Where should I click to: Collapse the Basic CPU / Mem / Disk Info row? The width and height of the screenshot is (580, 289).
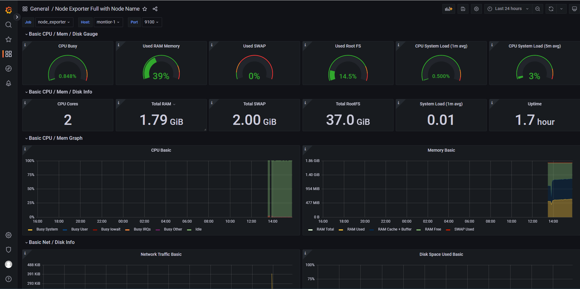[58, 92]
